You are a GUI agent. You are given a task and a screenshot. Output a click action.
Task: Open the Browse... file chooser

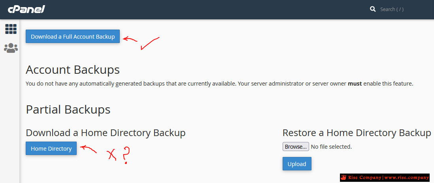click(296, 147)
